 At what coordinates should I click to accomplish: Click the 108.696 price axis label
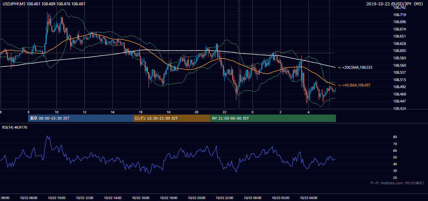click(x=400, y=22)
